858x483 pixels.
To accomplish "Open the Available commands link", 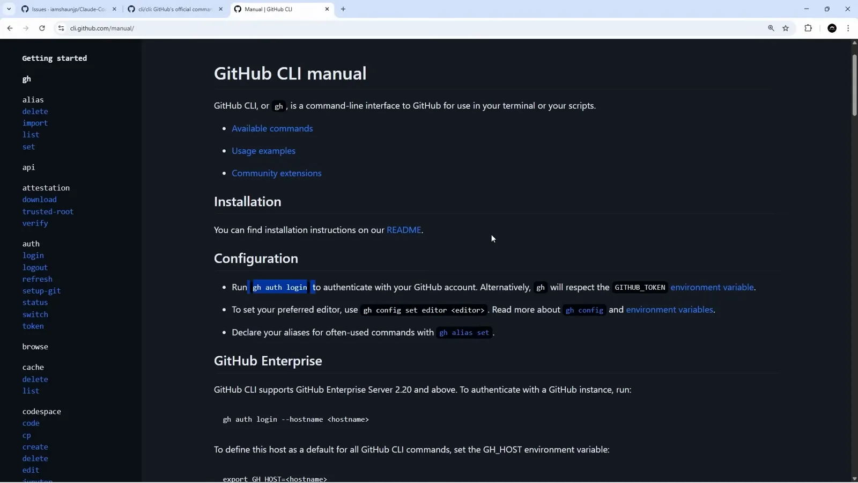I will (x=272, y=128).
